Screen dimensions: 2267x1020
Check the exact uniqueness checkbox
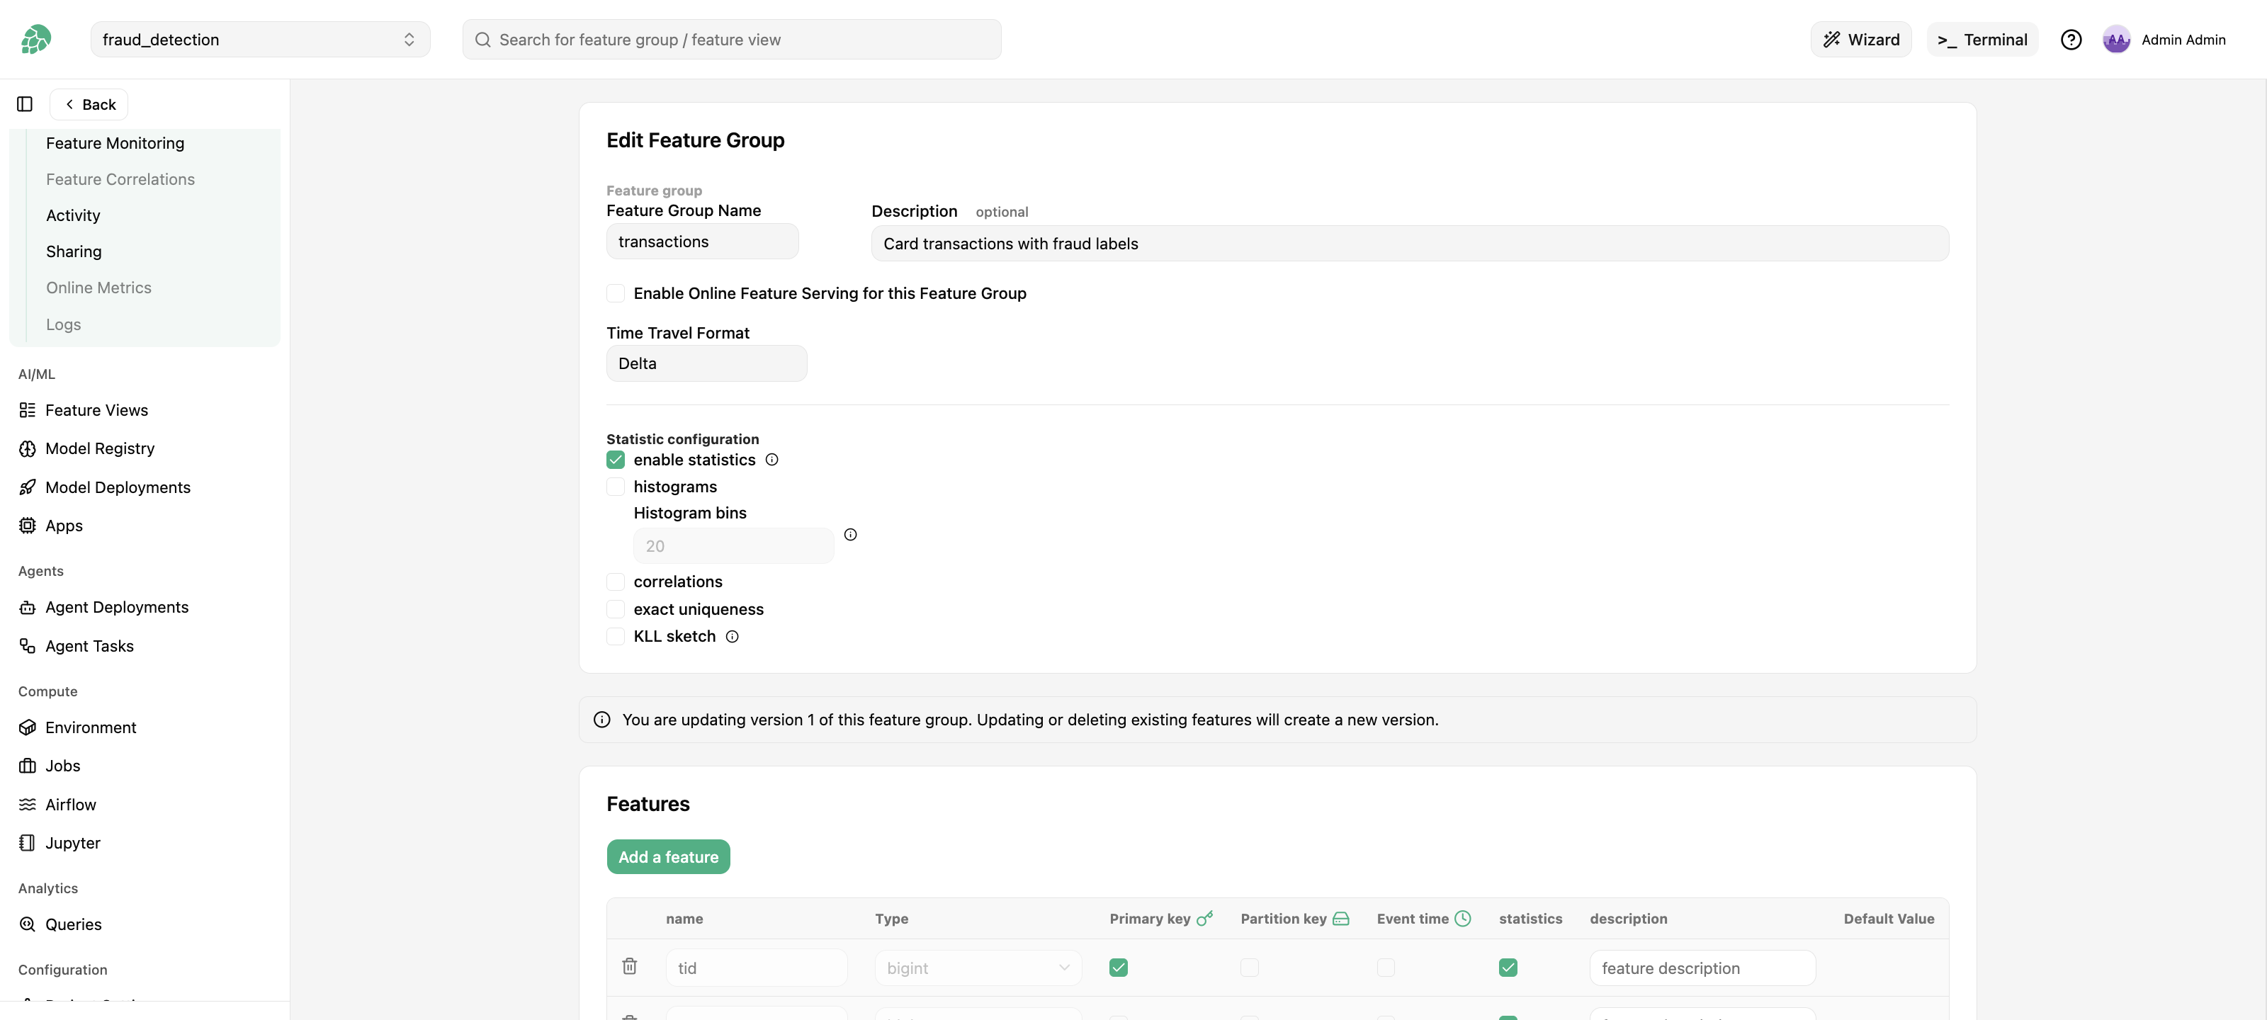[x=616, y=609]
